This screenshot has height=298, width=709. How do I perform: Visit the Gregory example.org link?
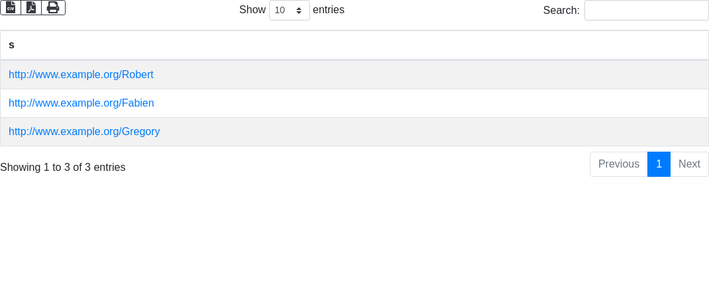[x=84, y=132]
